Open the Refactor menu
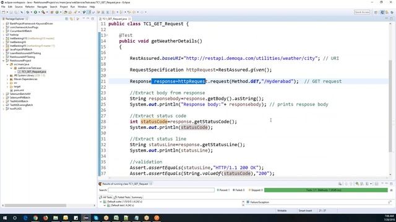The width and height of the screenshot is (396, 222). point(30,7)
